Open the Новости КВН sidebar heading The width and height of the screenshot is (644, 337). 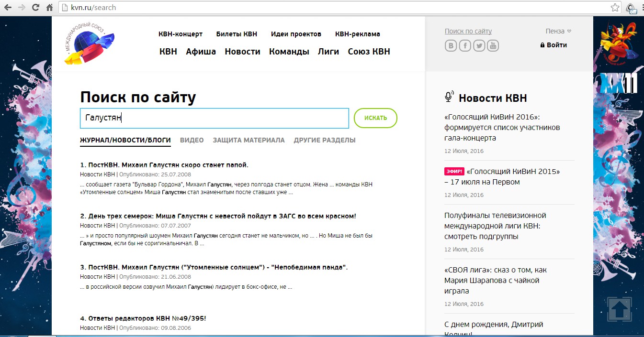coord(493,98)
